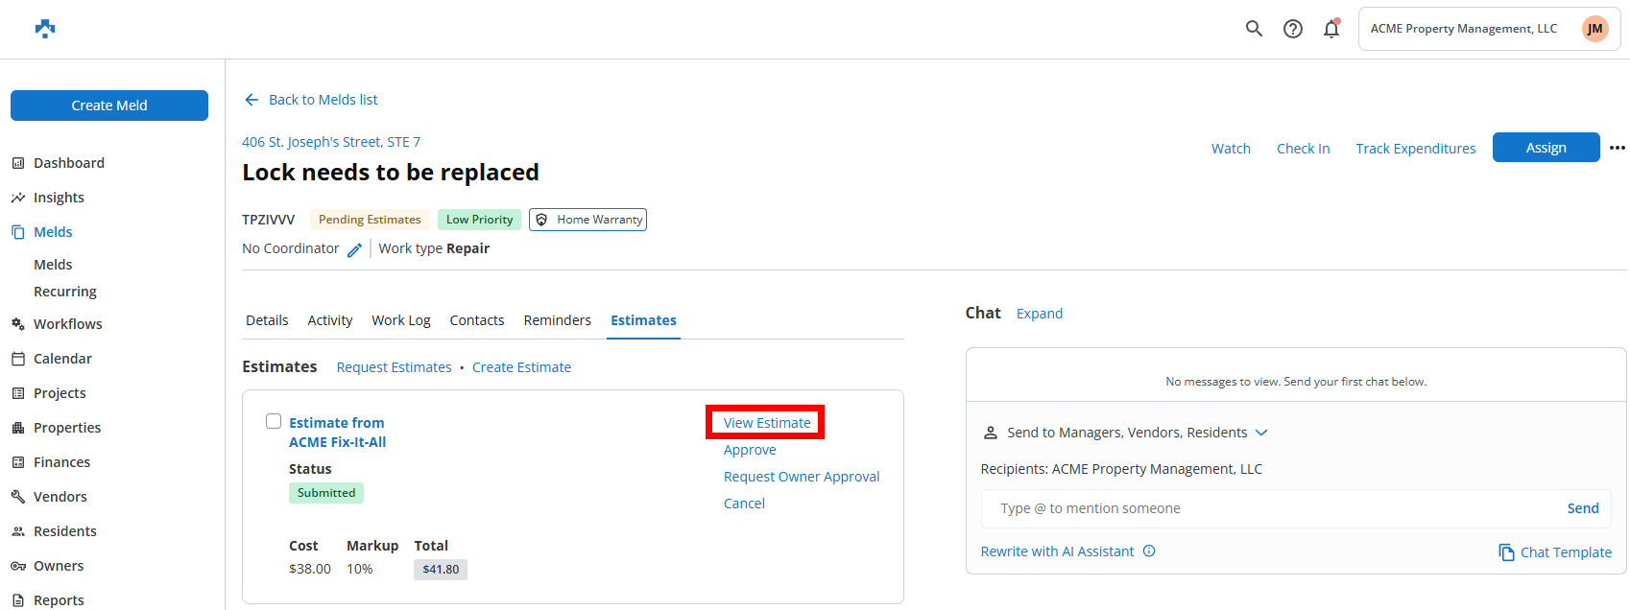Click the info icon beside AI Assistant
This screenshot has height=610, width=1630.
pyautogui.click(x=1149, y=551)
